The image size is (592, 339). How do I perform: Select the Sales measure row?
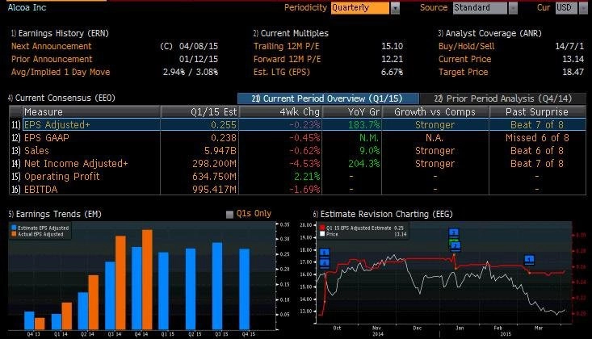coord(297,151)
